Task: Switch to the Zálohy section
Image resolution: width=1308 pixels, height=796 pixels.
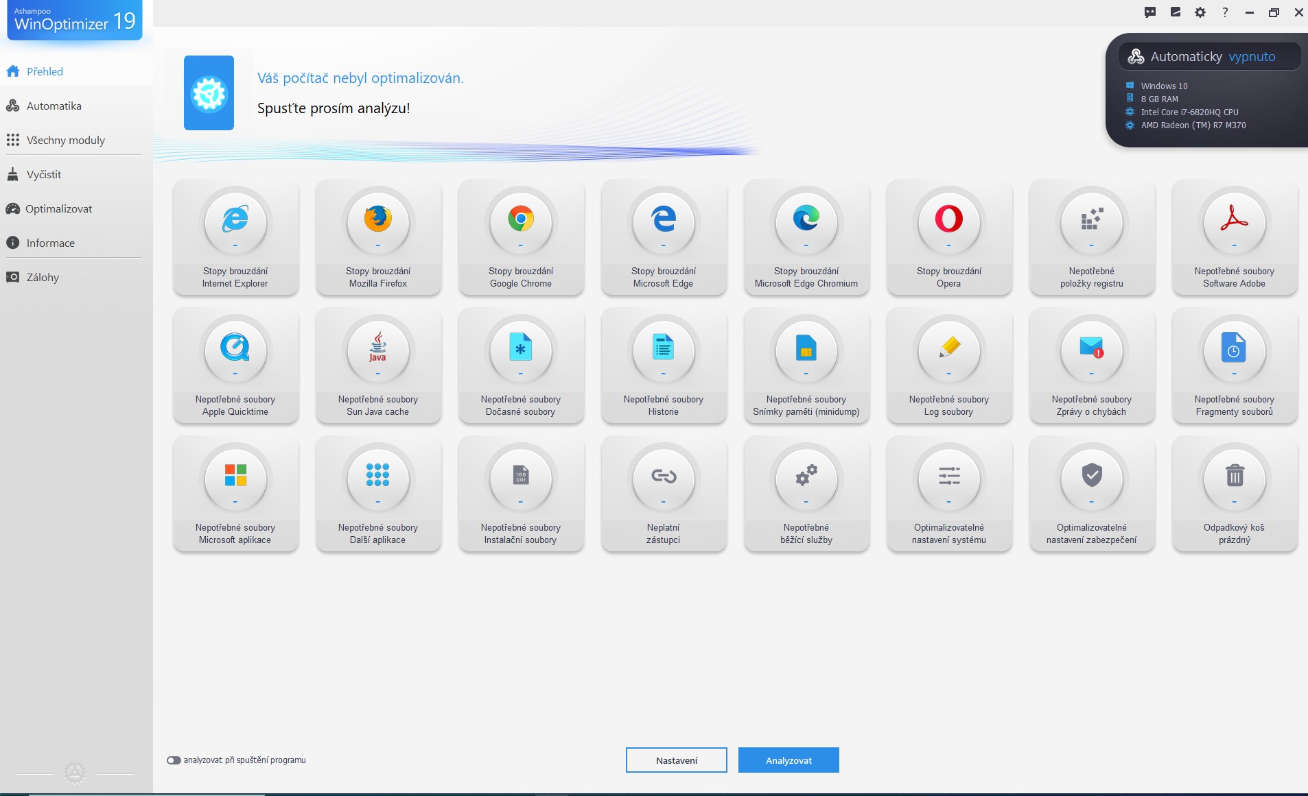Action: (43, 278)
